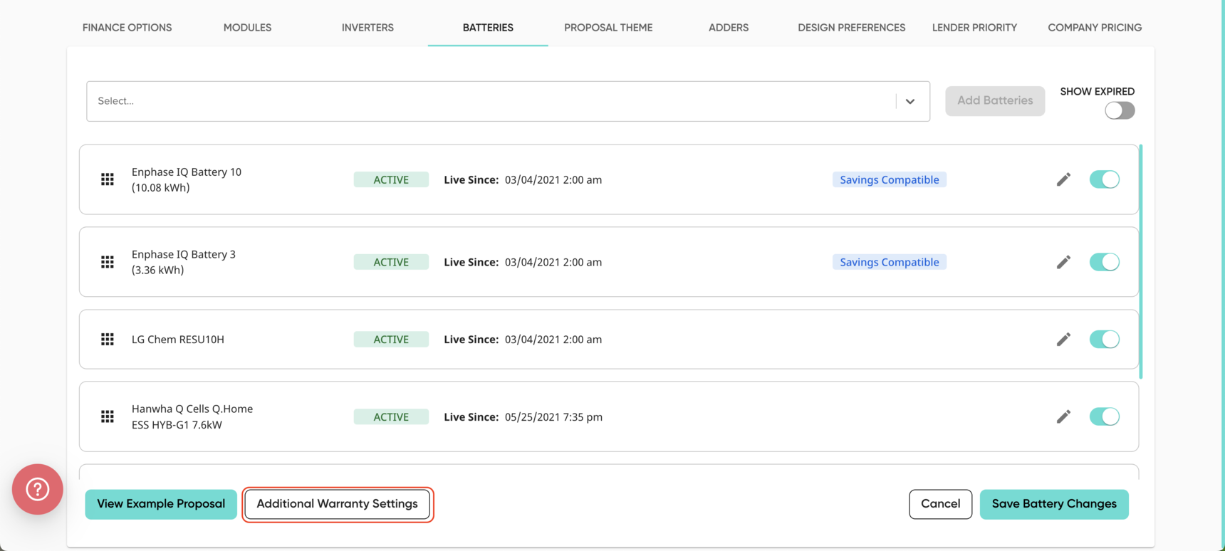This screenshot has height=551, width=1225.
Task: Click the SHOW EXPIRED label
Action: pos(1098,91)
